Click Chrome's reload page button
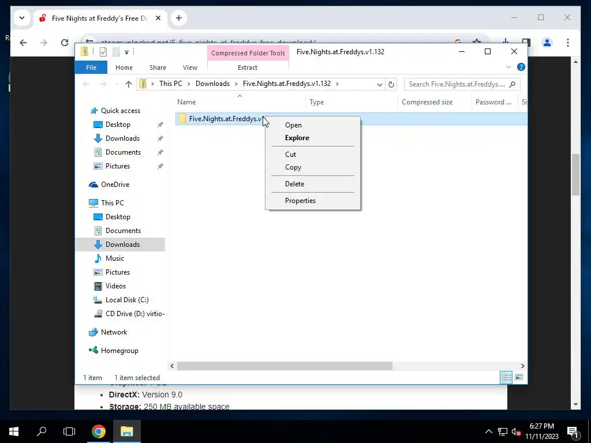The image size is (591, 443). point(65,43)
